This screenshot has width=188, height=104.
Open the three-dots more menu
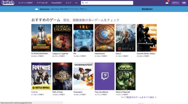point(76,3)
